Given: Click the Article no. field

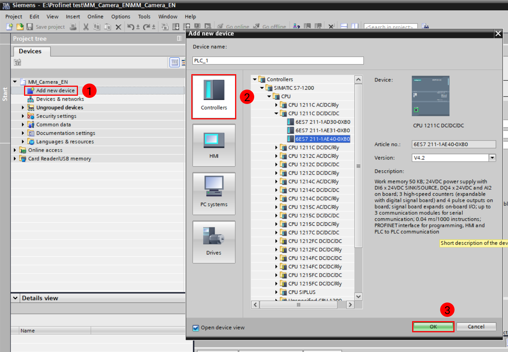Looking at the screenshot, I should point(454,144).
